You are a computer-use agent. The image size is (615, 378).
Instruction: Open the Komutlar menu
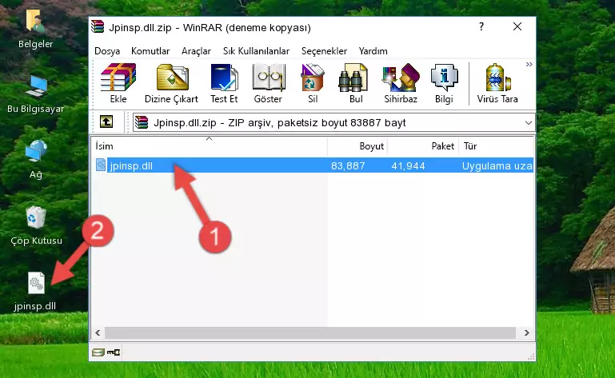(150, 51)
